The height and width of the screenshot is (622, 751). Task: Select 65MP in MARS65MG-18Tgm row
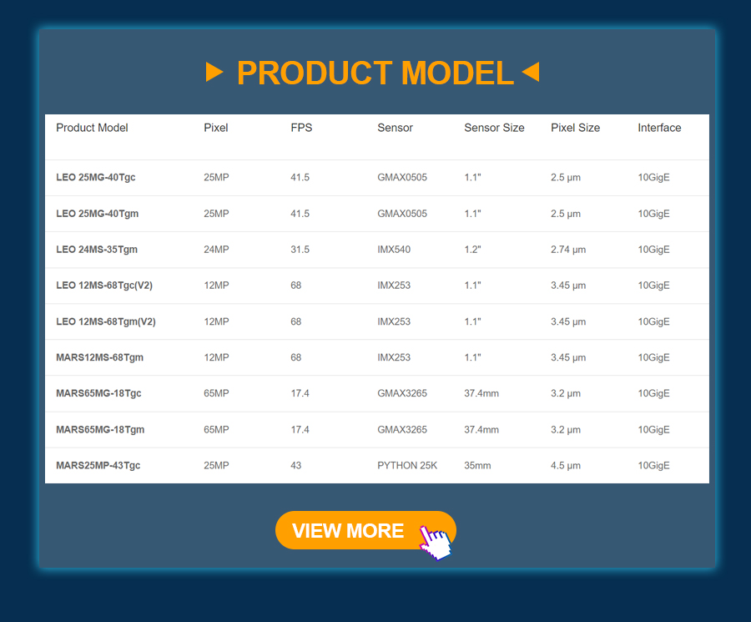(x=216, y=429)
